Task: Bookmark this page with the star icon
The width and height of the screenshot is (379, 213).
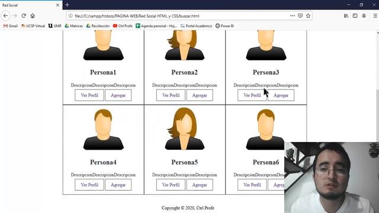Action: 308,16
